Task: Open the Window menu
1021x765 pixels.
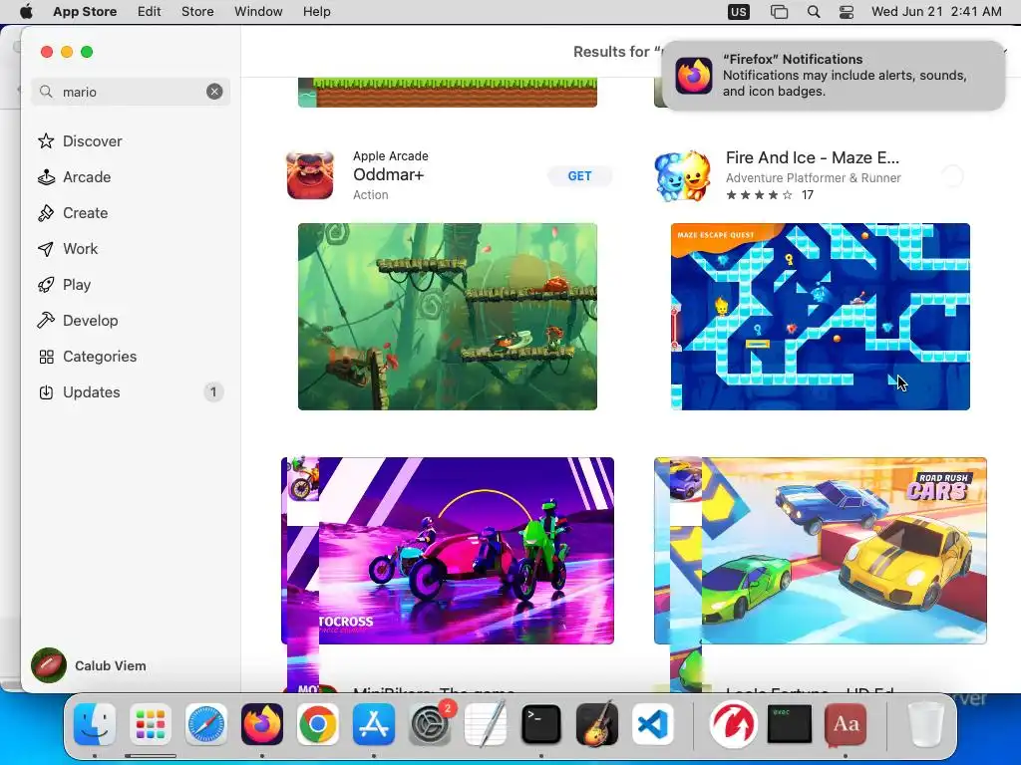Action: click(258, 12)
